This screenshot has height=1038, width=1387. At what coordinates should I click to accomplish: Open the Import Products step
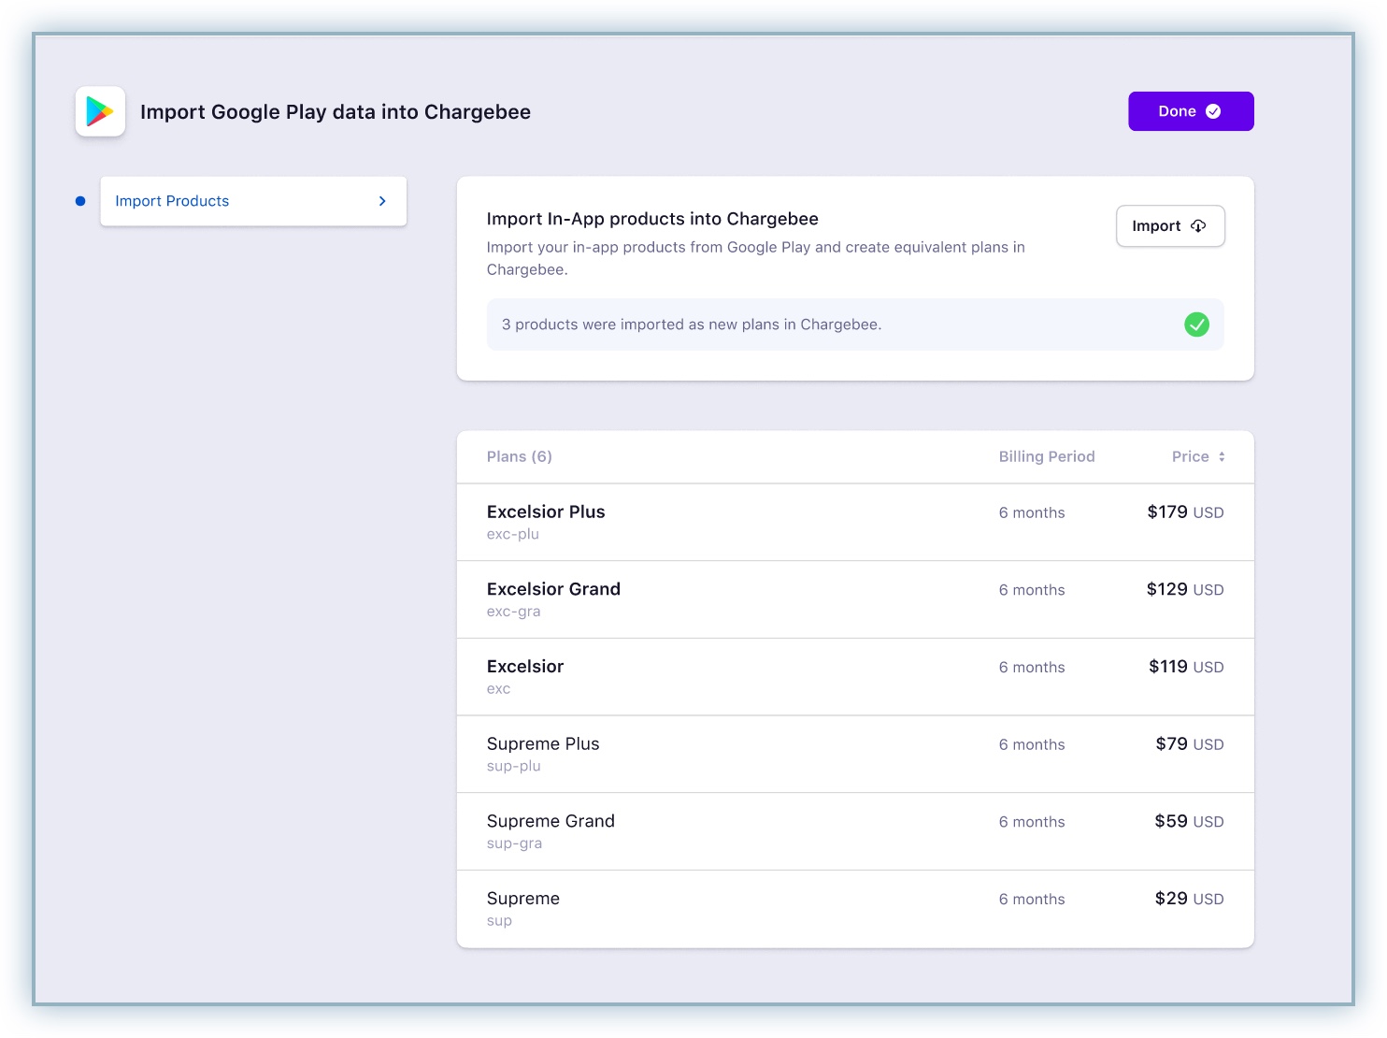tap(172, 201)
